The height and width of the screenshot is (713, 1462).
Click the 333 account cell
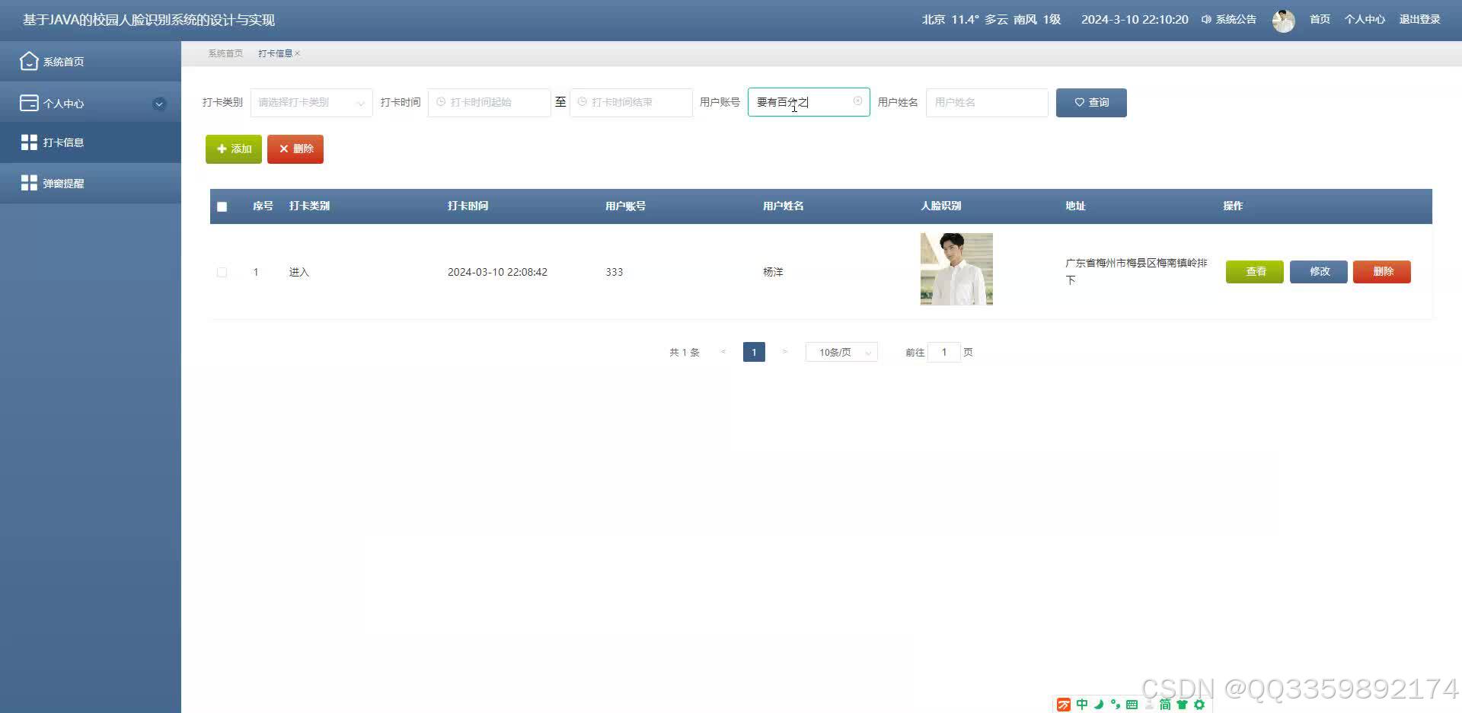click(614, 272)
